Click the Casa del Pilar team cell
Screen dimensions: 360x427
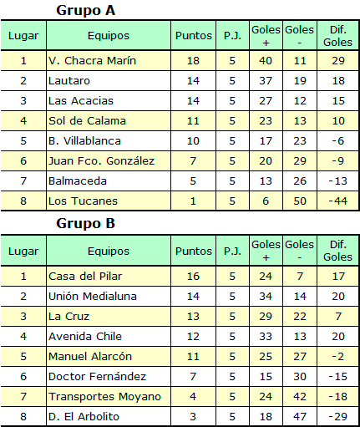click(x=109, y=276)
